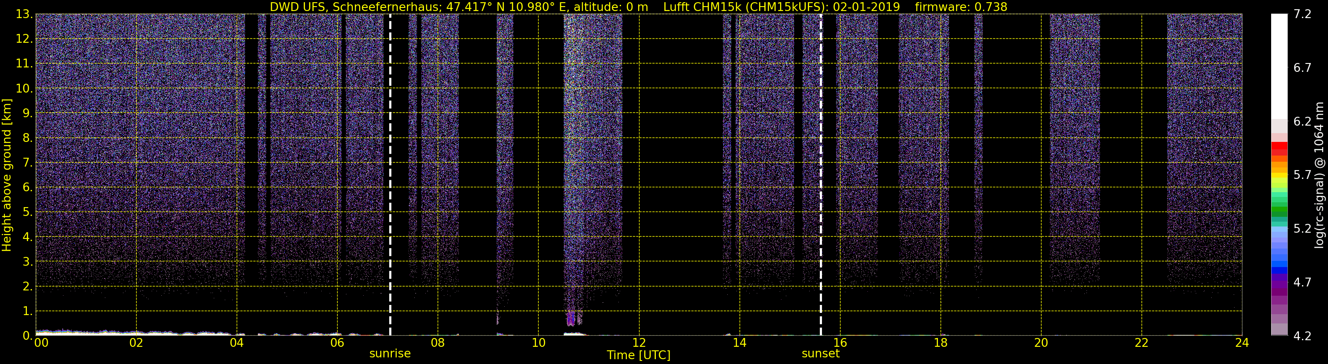
Task: Click the height axis tick label '6.'
Action: click(x=27, y=187)
